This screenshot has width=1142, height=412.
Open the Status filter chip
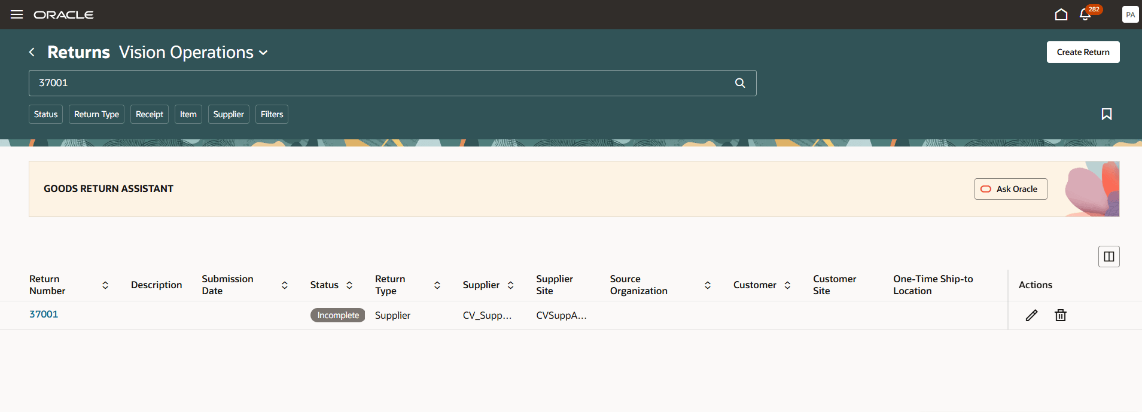pyautogui.click(x=45, y=114)
